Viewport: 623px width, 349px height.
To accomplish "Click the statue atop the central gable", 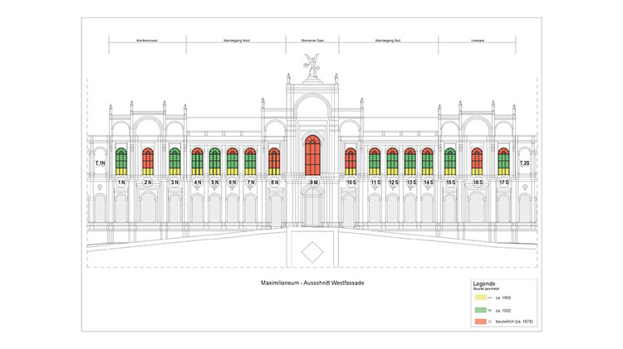I will point(312,65).
